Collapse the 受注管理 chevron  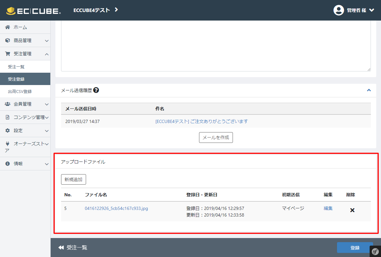click(47, 54)
